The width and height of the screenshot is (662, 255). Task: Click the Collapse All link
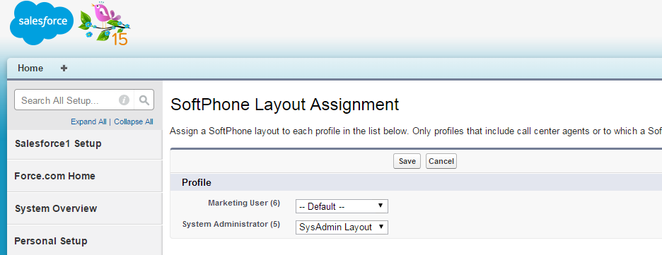(x=134, y=121)
